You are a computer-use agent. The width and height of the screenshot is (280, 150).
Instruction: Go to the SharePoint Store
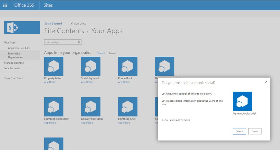[x=13, y=78]
